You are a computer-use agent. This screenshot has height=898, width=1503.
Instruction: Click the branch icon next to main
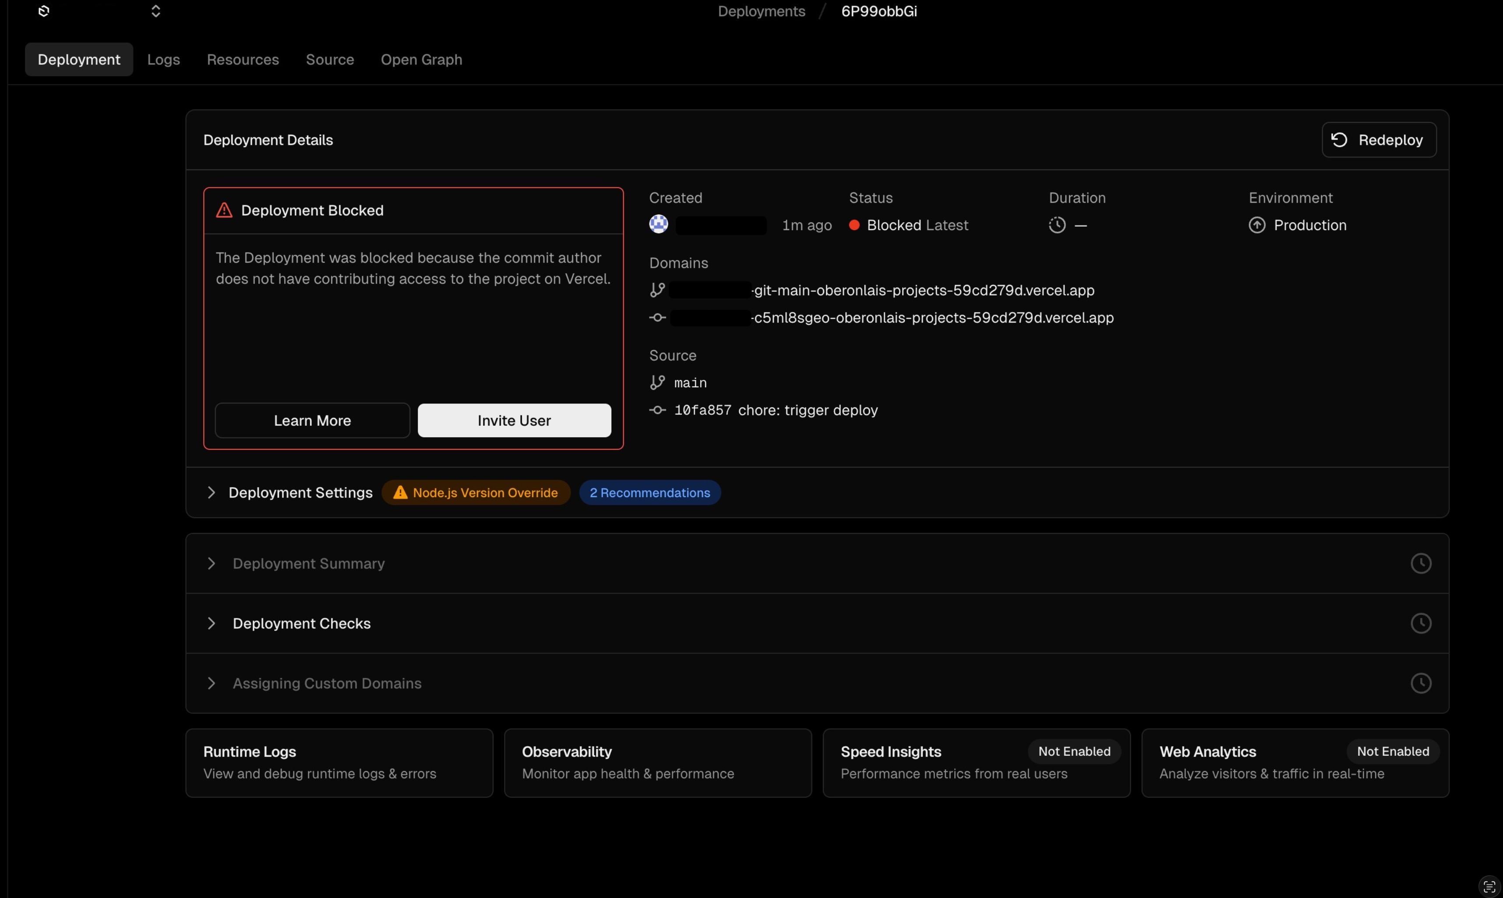pyautogui.click(x=657, y=382)
